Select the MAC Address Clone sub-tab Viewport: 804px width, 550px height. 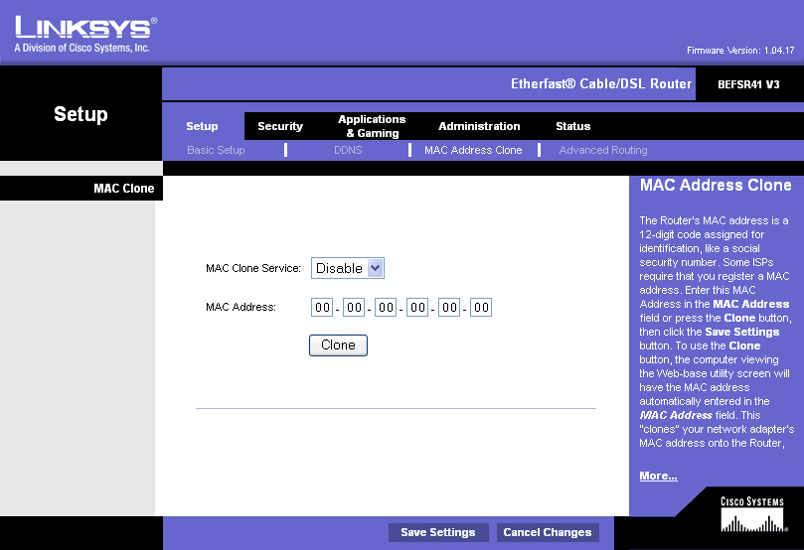473,150
